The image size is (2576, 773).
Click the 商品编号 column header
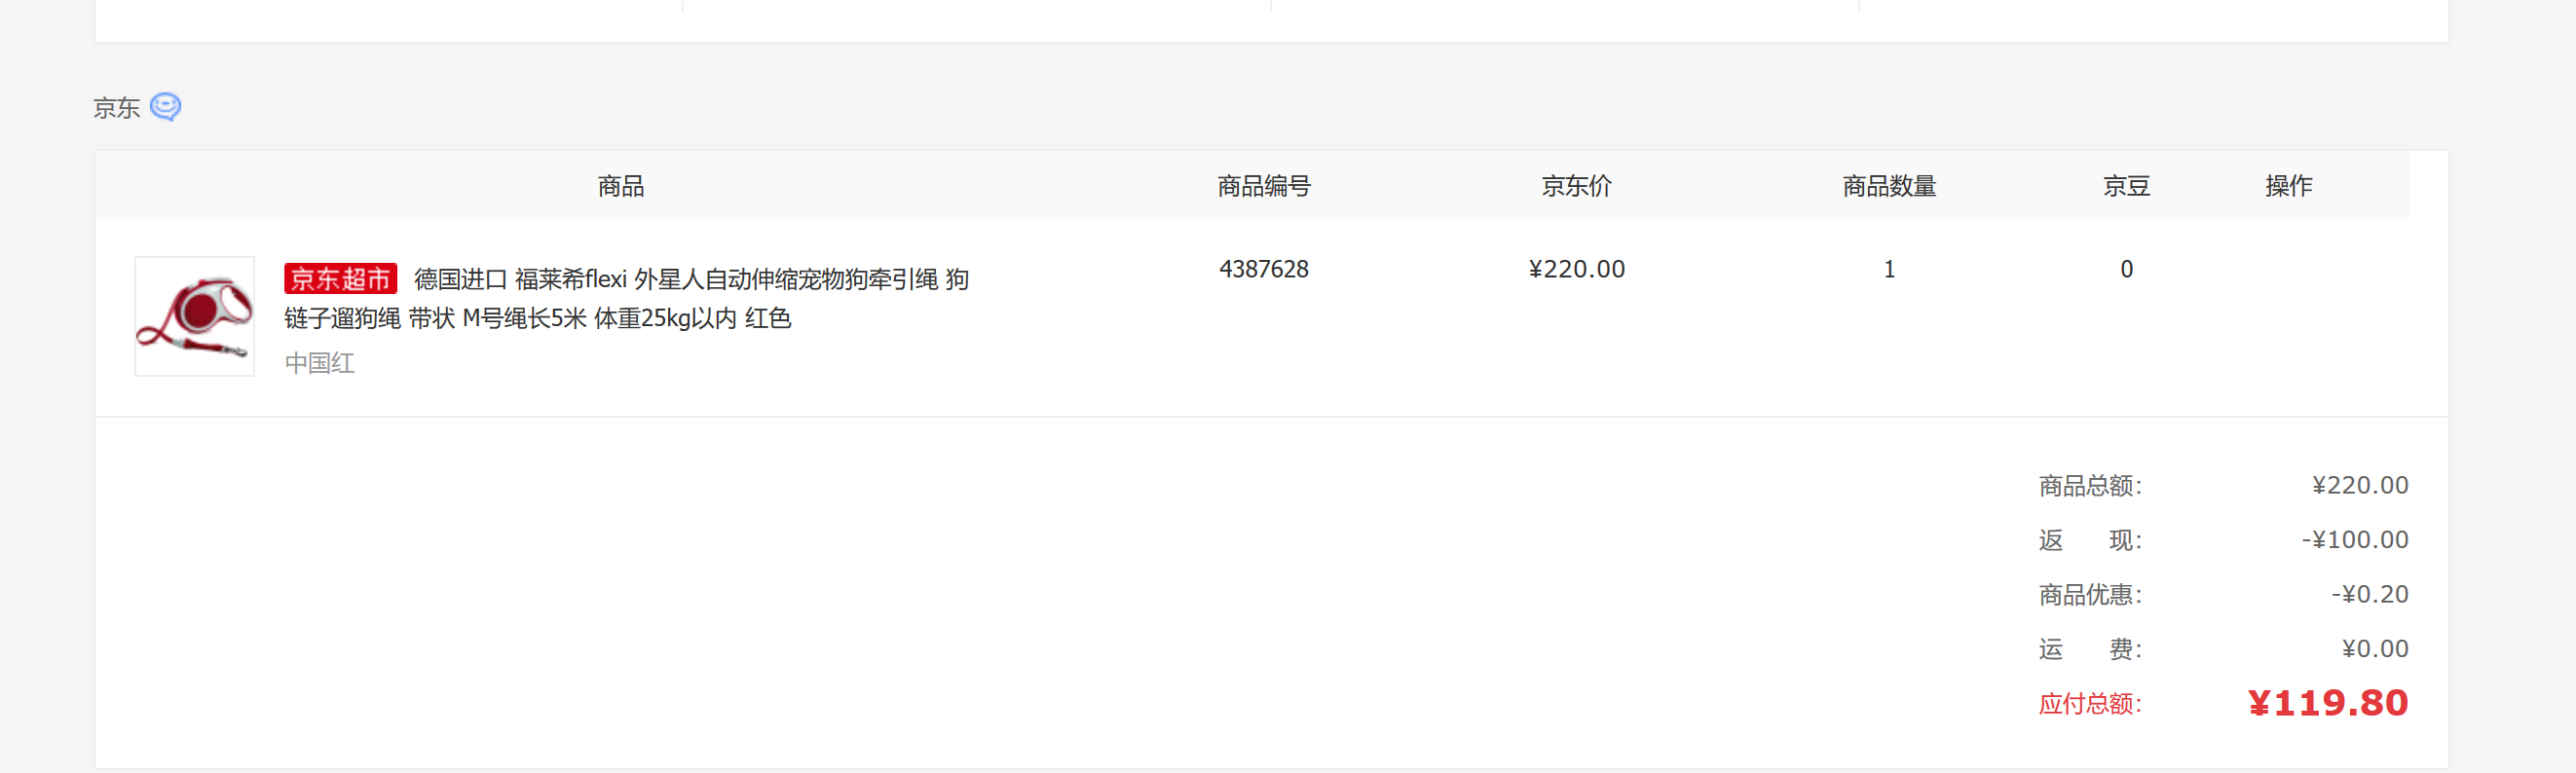pyautogui.click(x=1264, y=186)
